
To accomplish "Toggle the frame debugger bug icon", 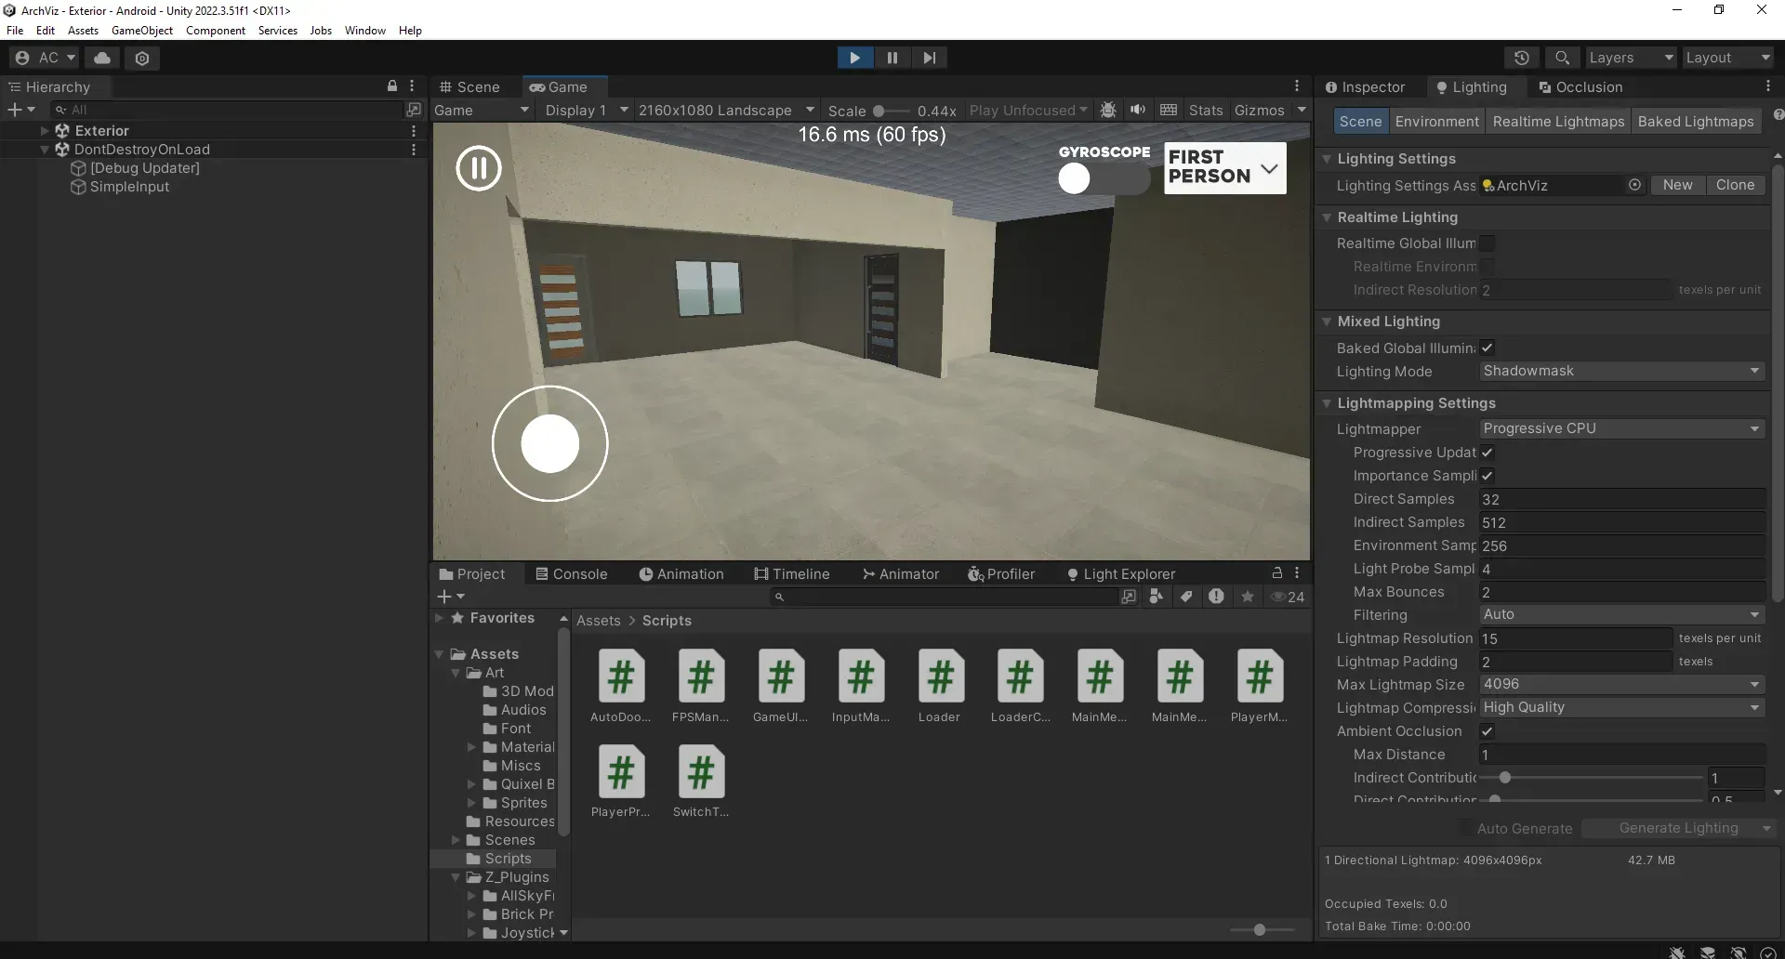I will tap(1107, 110).
